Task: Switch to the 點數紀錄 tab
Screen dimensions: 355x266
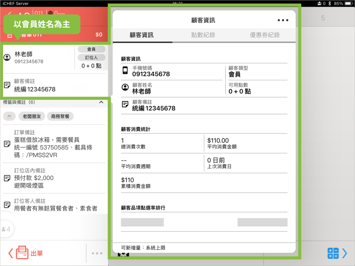Action: 203,35
